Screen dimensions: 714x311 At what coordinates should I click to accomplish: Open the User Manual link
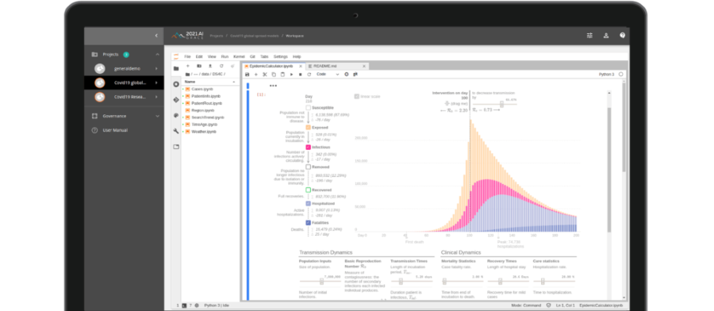[x=116, y=130]
